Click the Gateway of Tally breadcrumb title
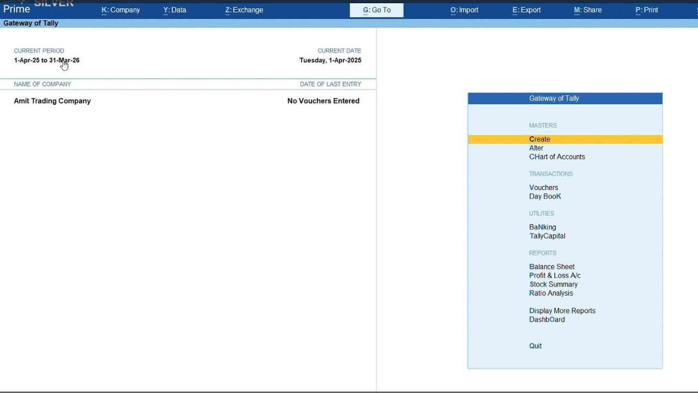698x393 pixels. (31, 23)
